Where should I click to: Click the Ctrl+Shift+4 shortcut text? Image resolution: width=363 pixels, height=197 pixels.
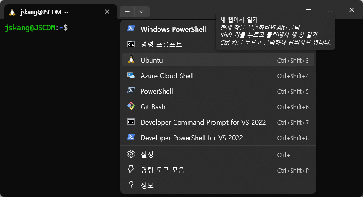(x=293, y=76)
